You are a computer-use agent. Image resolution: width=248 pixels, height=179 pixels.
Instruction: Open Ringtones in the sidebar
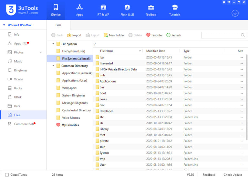point(23,70)
